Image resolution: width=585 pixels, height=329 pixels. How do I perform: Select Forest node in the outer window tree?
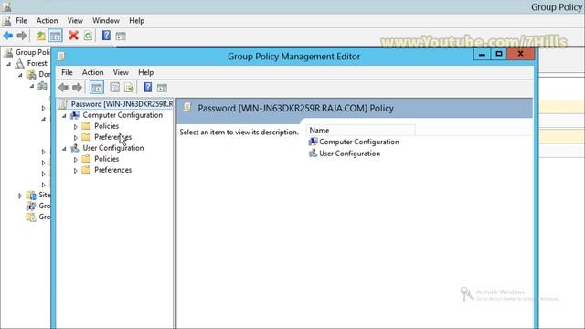[x=37, y=63]
